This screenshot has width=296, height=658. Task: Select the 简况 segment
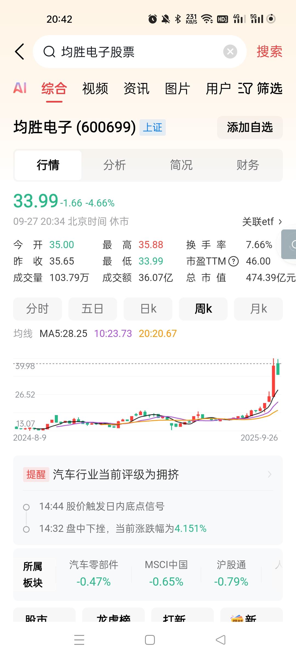click(181, 165)
